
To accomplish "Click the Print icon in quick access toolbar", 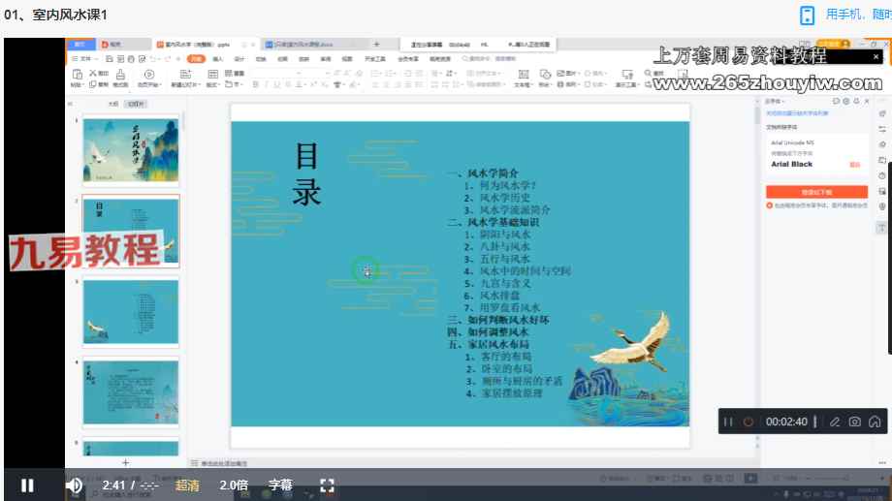I will click(131, 59).
